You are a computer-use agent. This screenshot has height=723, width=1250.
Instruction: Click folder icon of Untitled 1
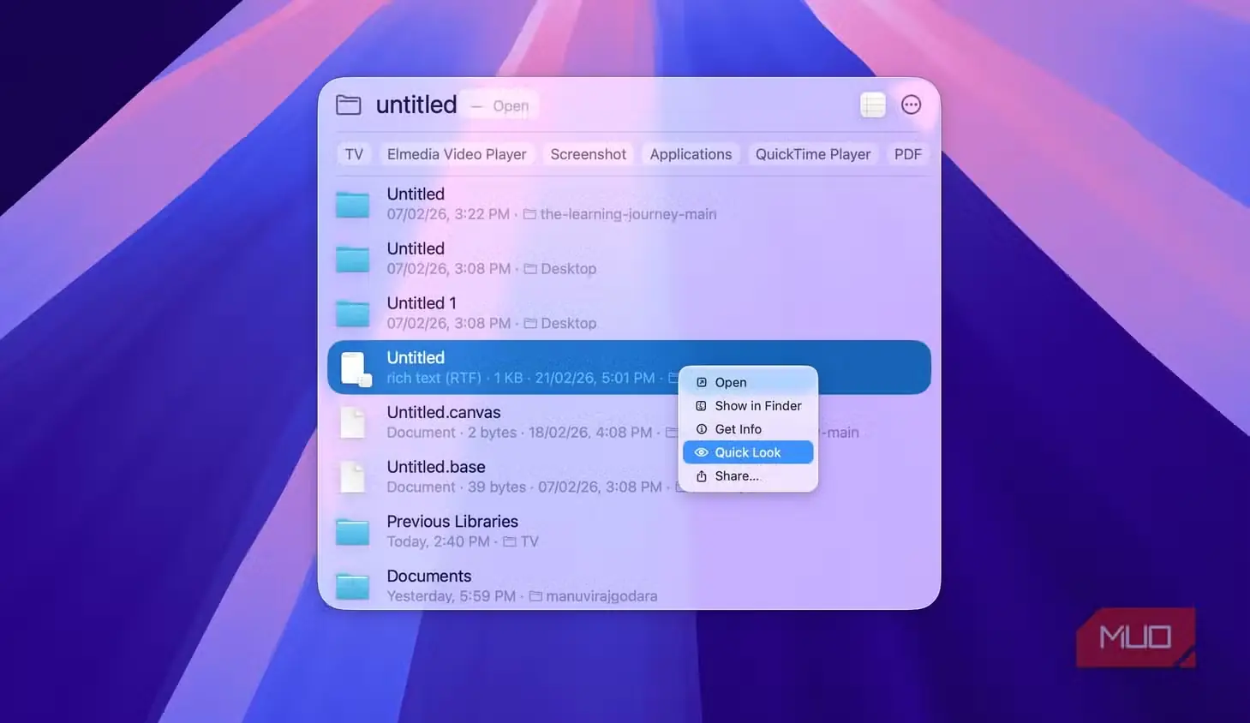(352, 314)
